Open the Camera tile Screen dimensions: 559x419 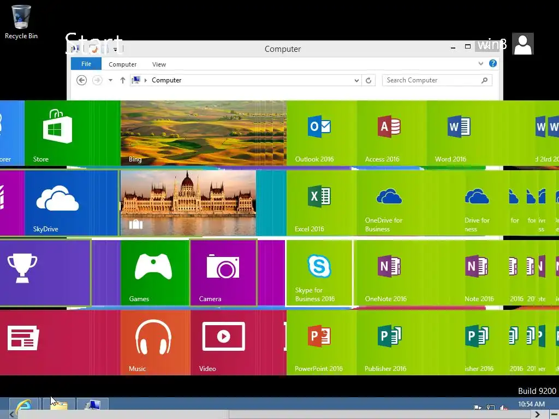pyautogui.click(x=223, y=273)
